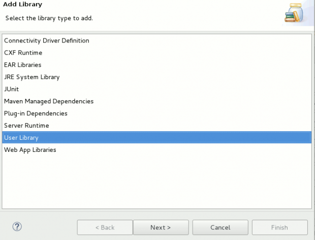Image resolution: width=315 pixels, height=240 pixels.
Task: Pick JUnit from the library list
Action: pyautogui.click(x=156, y=89)
